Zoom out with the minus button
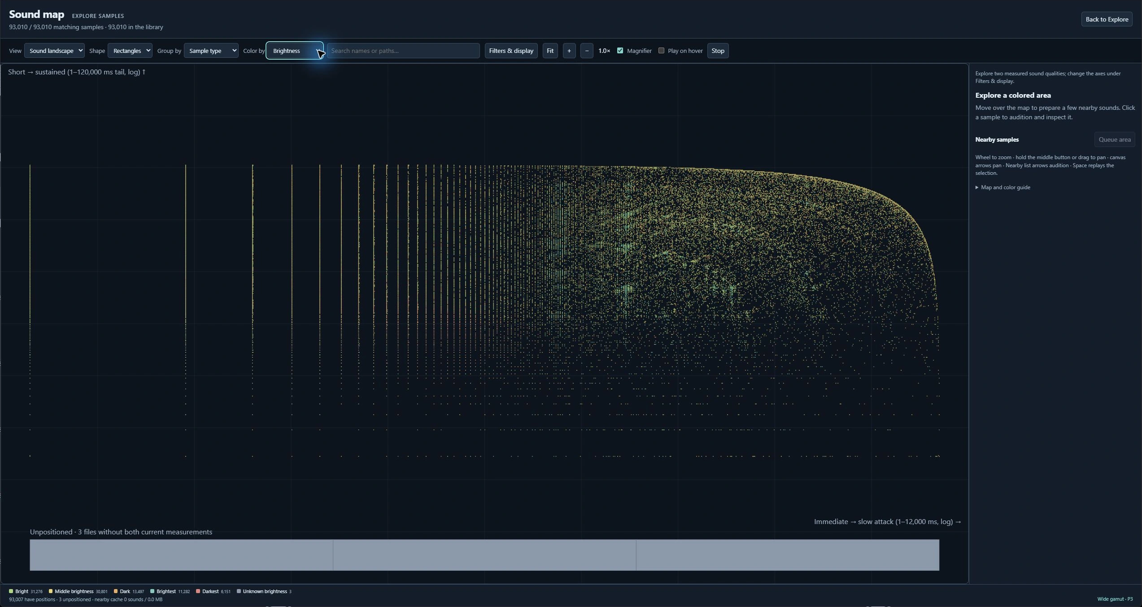 click(587, 51)
